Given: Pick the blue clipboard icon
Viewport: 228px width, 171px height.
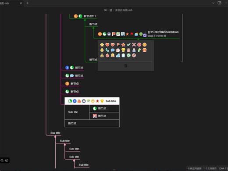Looking at the screenshot, I should (x=123, y=55).
